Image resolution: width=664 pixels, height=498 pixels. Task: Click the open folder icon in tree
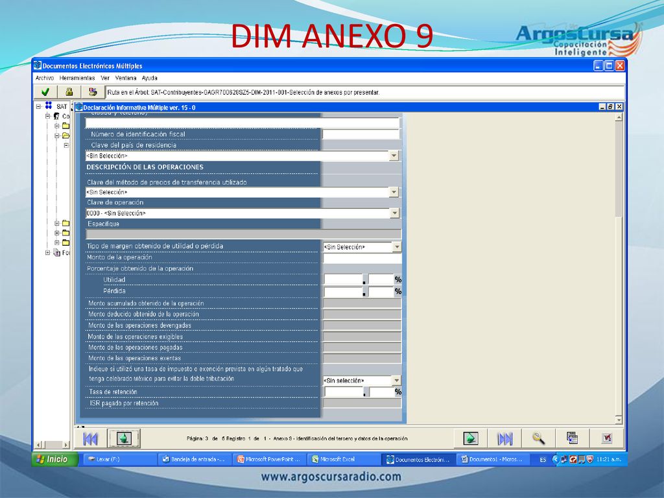(66, 136)
